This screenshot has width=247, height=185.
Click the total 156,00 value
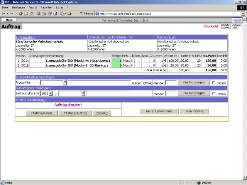click(211, 70)
